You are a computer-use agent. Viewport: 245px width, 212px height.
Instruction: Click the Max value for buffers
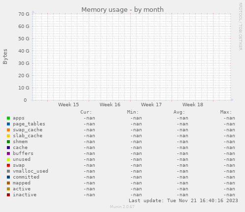coord(229,153)
